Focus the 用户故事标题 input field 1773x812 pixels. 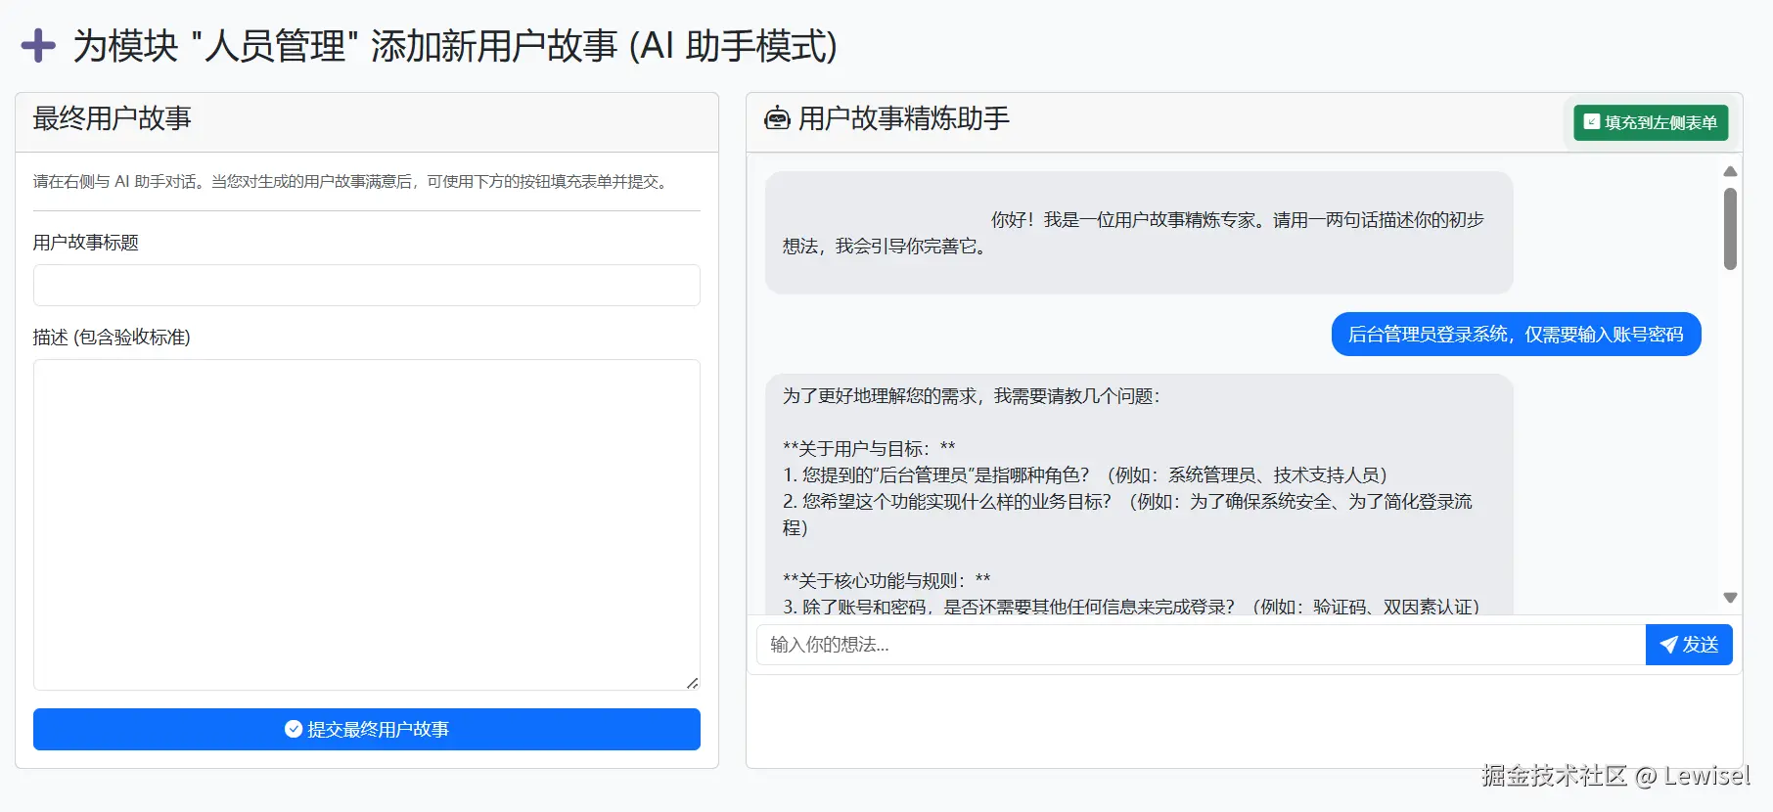pyautogui.click(x=367, y=286)
